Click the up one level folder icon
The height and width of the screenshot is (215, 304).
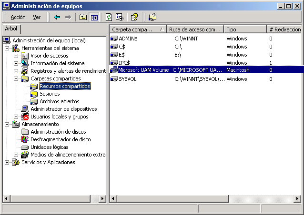coord(83,17)
